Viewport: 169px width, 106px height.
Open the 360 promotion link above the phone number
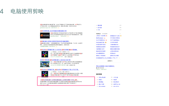pyautogui.click(x=105, y=66)
